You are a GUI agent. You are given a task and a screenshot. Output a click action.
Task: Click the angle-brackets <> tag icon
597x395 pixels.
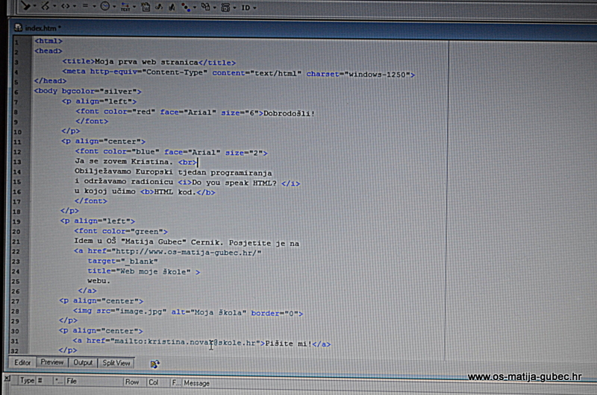point(66,7)
